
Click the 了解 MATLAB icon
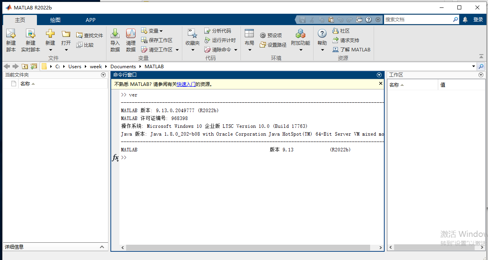click(336, 50)
